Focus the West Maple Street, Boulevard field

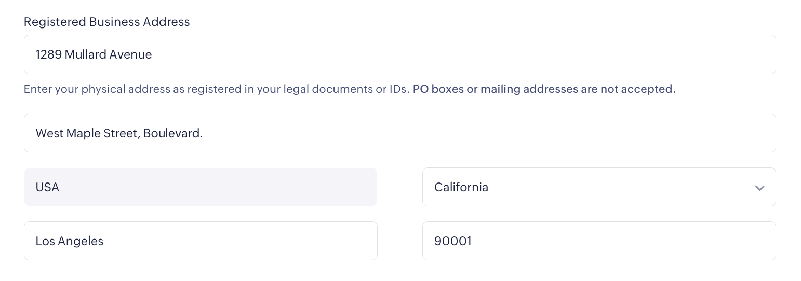(x=399, y=133)
